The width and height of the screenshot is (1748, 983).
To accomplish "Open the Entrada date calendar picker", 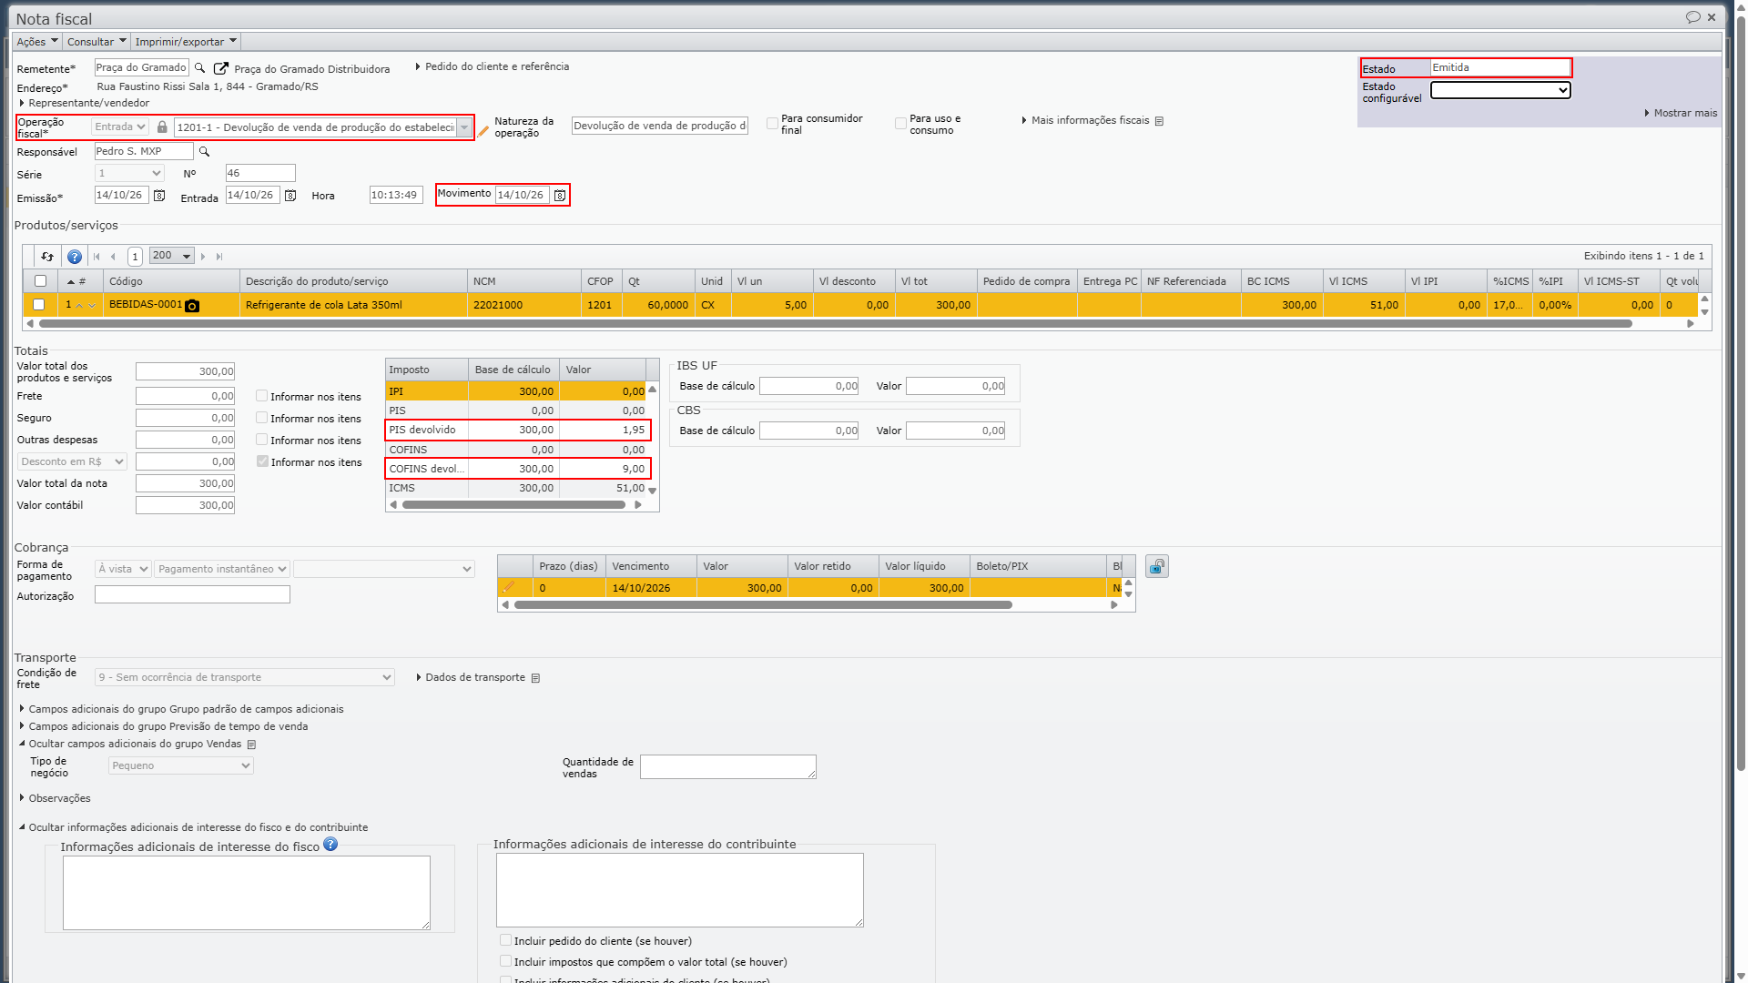I will coord(290,196).
